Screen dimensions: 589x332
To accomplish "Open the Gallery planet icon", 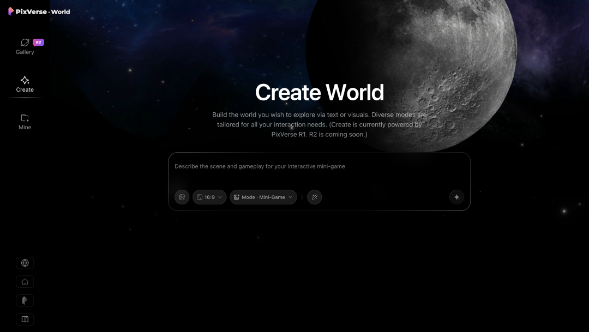I will [25, 43].
